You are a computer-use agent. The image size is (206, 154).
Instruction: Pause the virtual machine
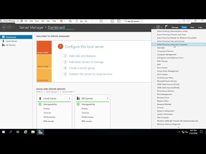pyautogui.click(x=61, y=21)
